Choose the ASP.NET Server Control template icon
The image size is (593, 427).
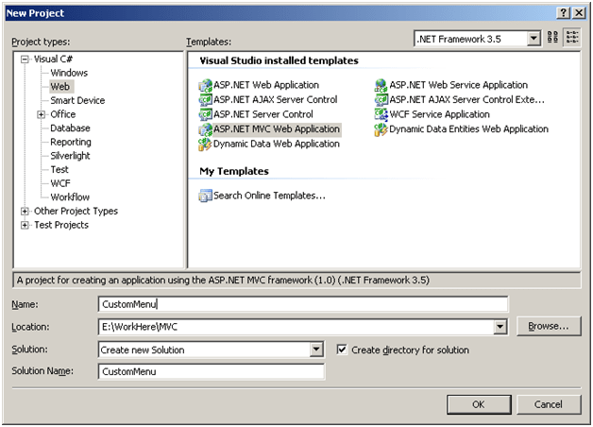[205, 114]
